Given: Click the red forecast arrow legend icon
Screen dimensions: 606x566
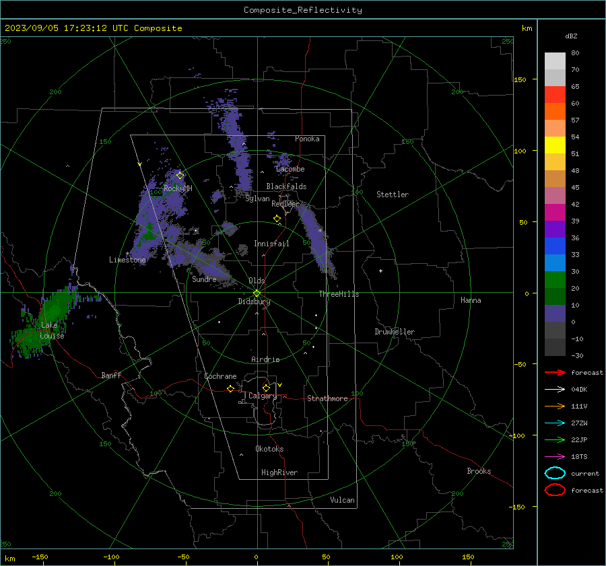Looking at the screenshot, I should coord(555,372).
